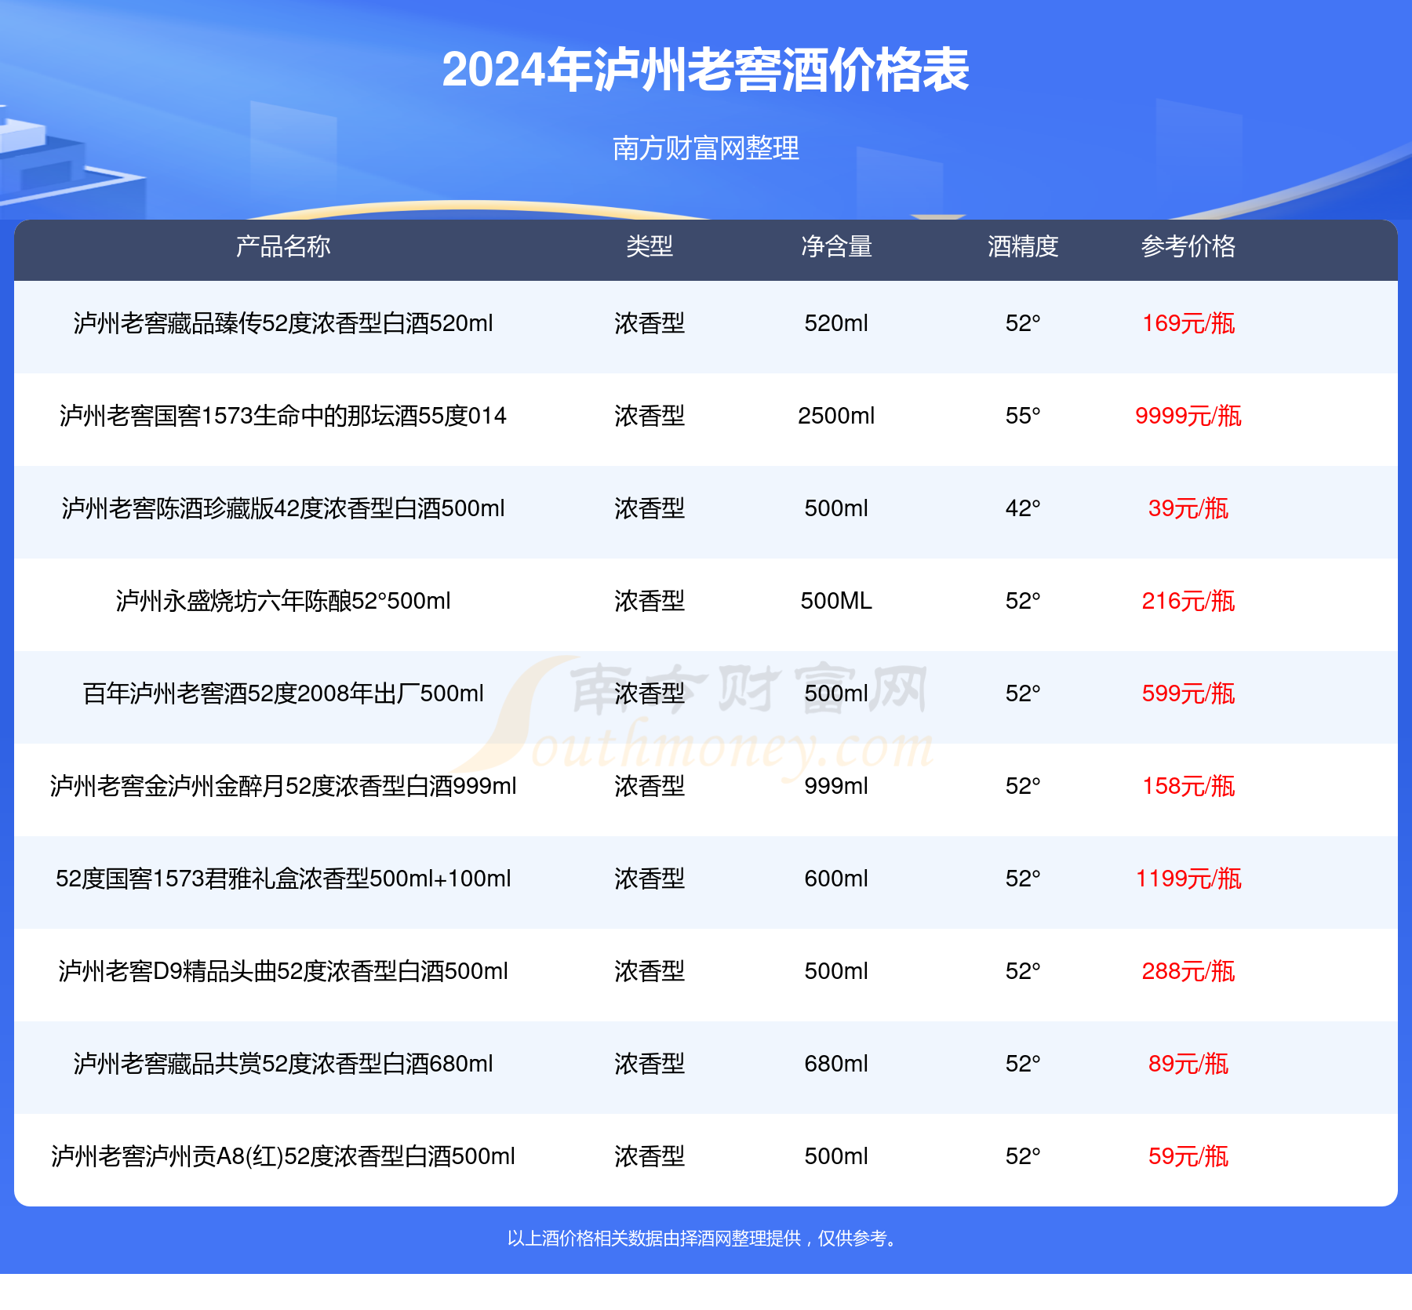
Task: Click the 599元/瓶 price
Action: click(x=1188, y=693)
